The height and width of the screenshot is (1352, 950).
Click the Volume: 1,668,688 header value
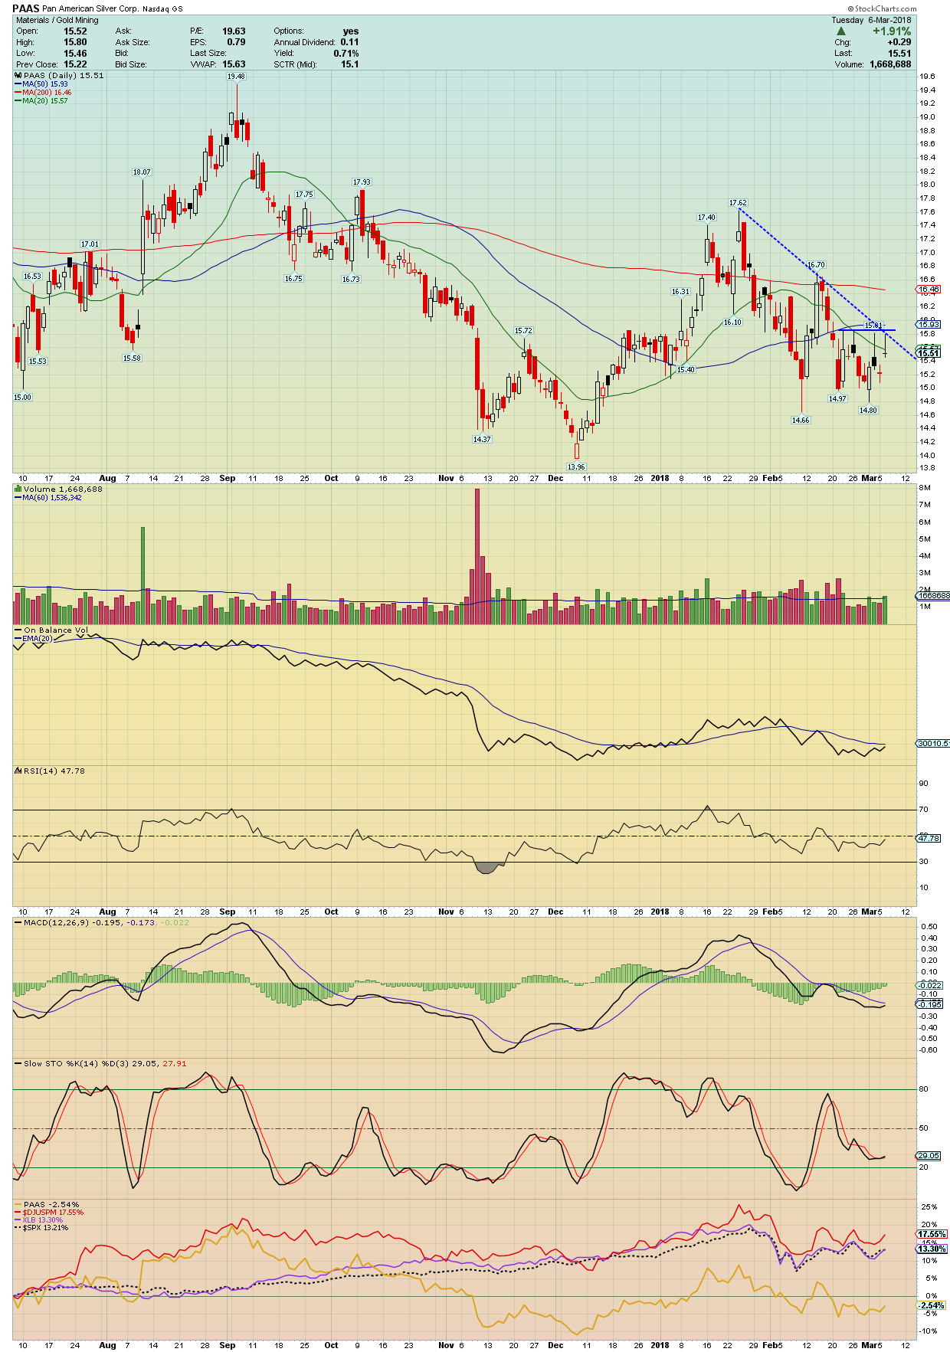coord(891,64)
